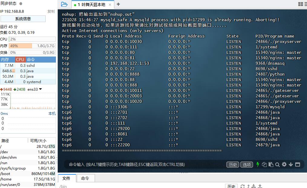The height and width of the screenshot is (188, 307).
Task: Sort processes by CPU column
Action: [x=20, y=60]
